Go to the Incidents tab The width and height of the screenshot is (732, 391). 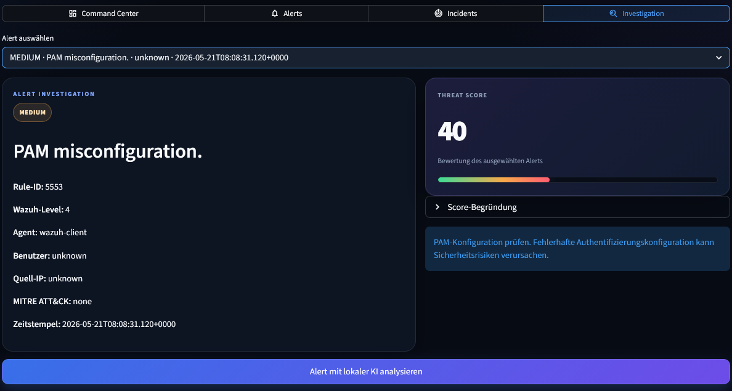[x=455, y=14]
